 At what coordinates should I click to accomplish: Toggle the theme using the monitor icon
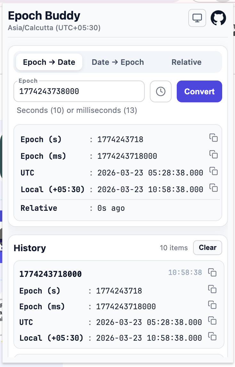197,18
